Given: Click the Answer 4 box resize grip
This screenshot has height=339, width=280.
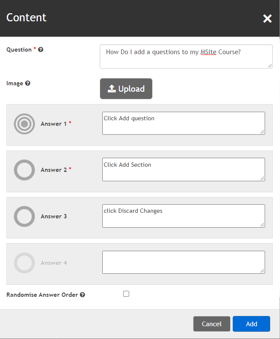Looking at the screenshot, I should point(262,271).
